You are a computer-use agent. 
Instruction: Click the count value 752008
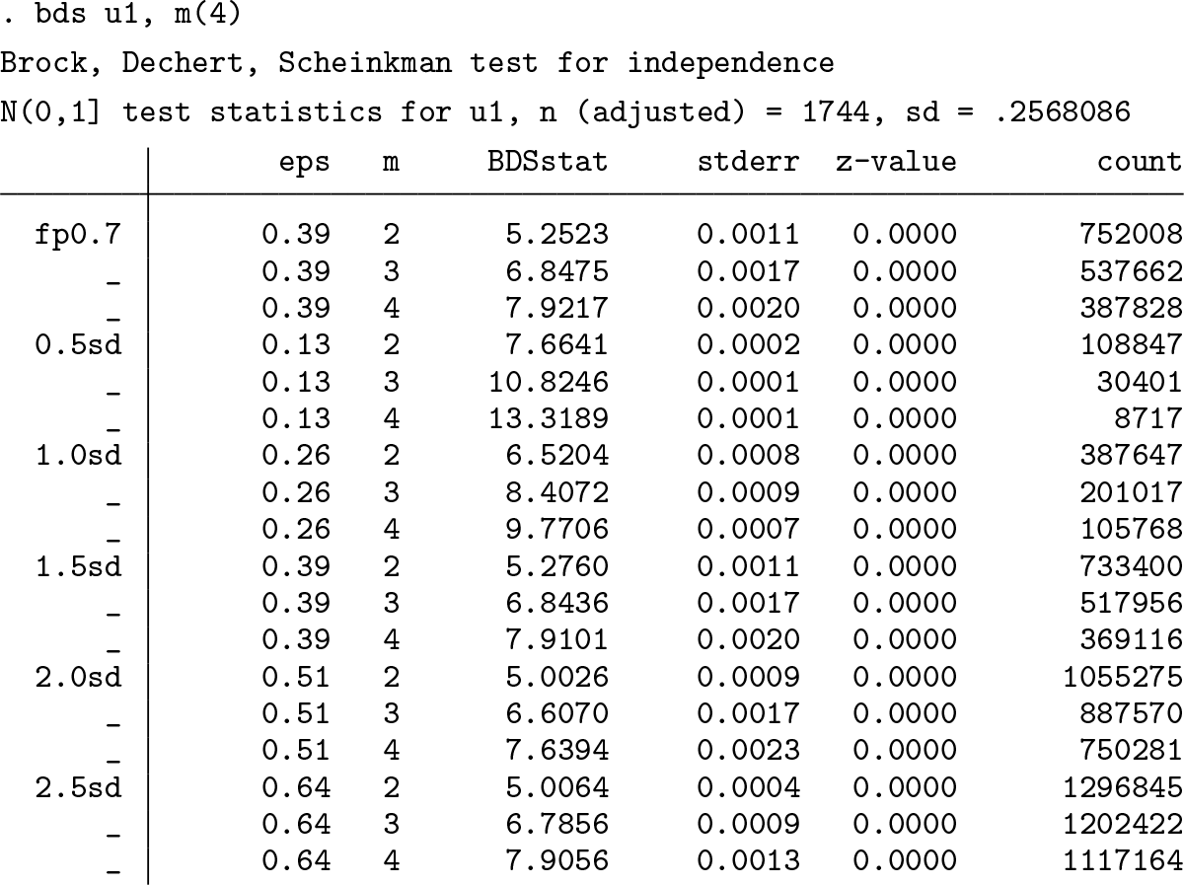click(1131, 235)
